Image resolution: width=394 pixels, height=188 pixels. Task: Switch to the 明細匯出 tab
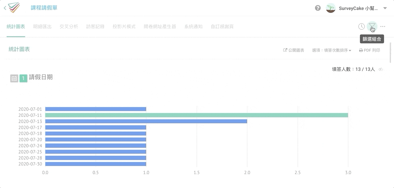point(42,26)
